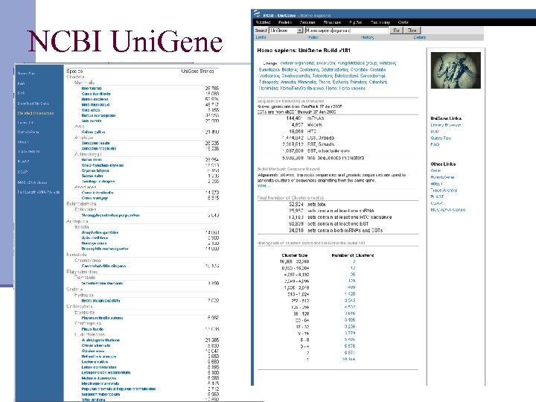Click cluster count for size 17 - 32
This screenshot has height=402, width=536.
350,327
